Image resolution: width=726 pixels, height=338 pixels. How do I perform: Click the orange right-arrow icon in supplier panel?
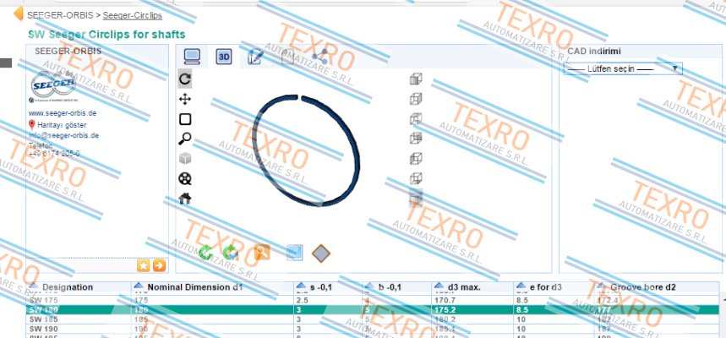(159, 265)
